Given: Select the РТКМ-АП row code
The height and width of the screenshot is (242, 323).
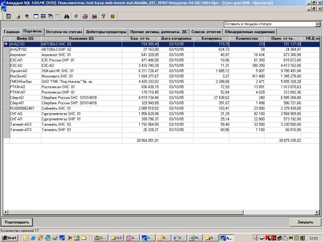Looking at the screenshot, I should (x=25, y=92).
